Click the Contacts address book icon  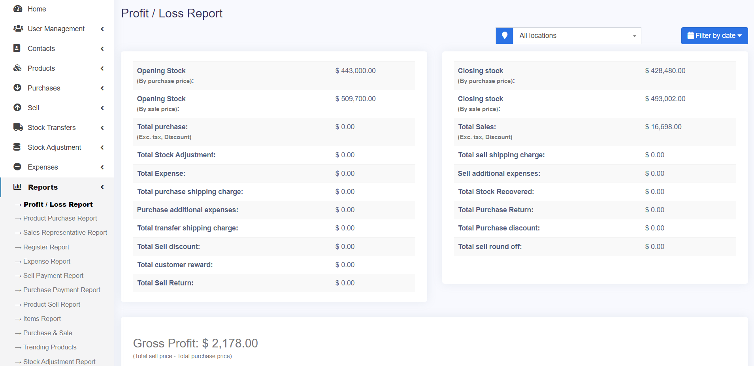17,48
